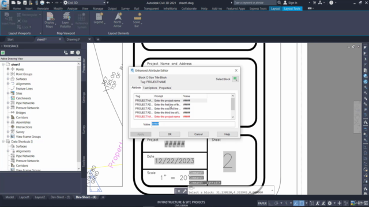Switch to Properties tab in Attribute Editor
The image size is (369, 207).
tap(165, 88)
